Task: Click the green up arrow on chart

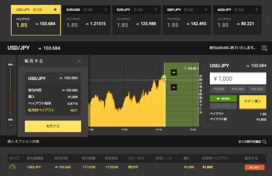Action: 174,72
